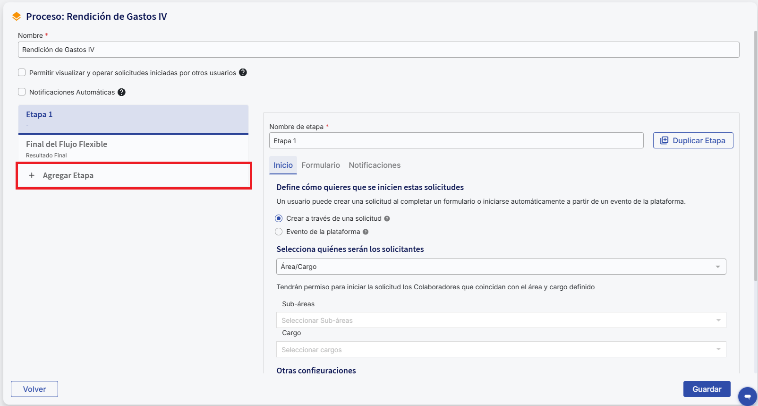Image resolution: width=758 pixels, height=406 pixels.
Task: Expand the Seleccionar cargos dropdown
Action: 501,350
